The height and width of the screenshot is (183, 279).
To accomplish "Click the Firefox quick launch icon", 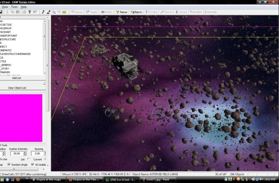I will click(18, 180).
